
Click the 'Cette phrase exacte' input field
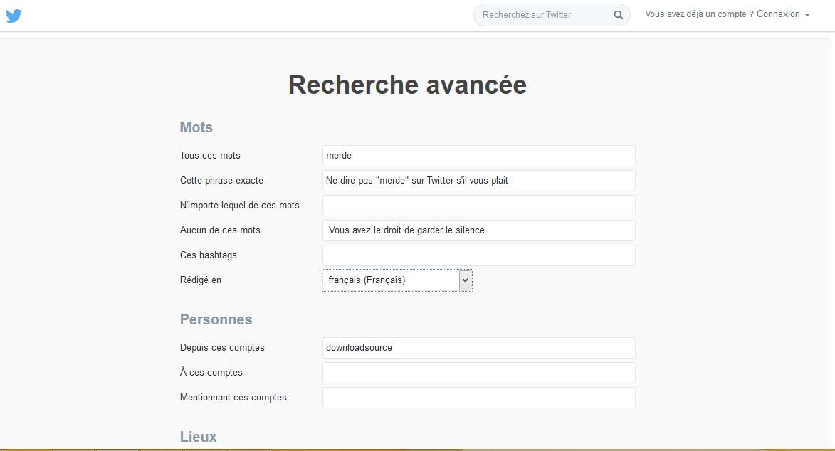(479, 181)
